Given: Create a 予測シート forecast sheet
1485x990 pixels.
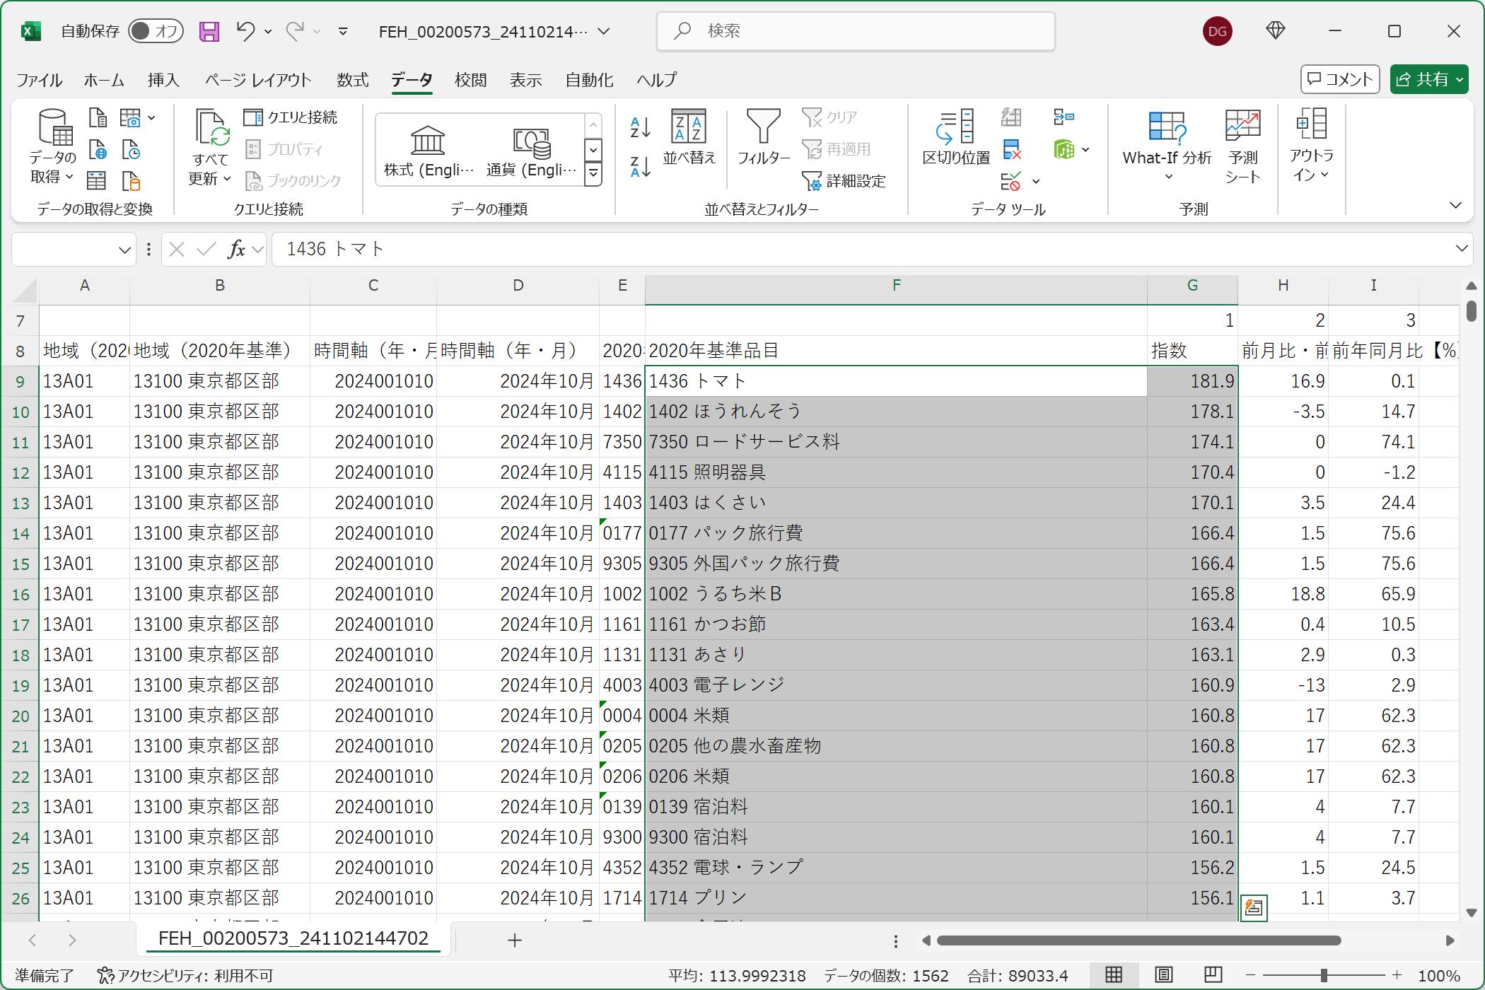Looking at the screenshot, I should [x=1242, y=146].
